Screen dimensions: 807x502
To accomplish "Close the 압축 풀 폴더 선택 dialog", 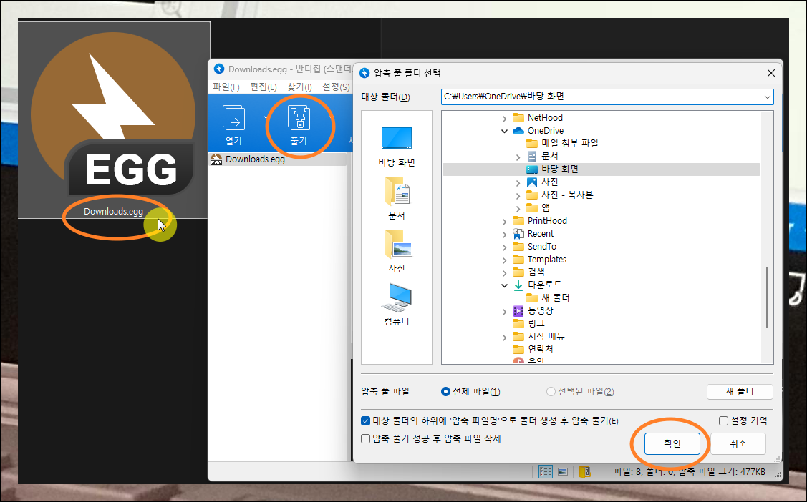I will [770, 73].
